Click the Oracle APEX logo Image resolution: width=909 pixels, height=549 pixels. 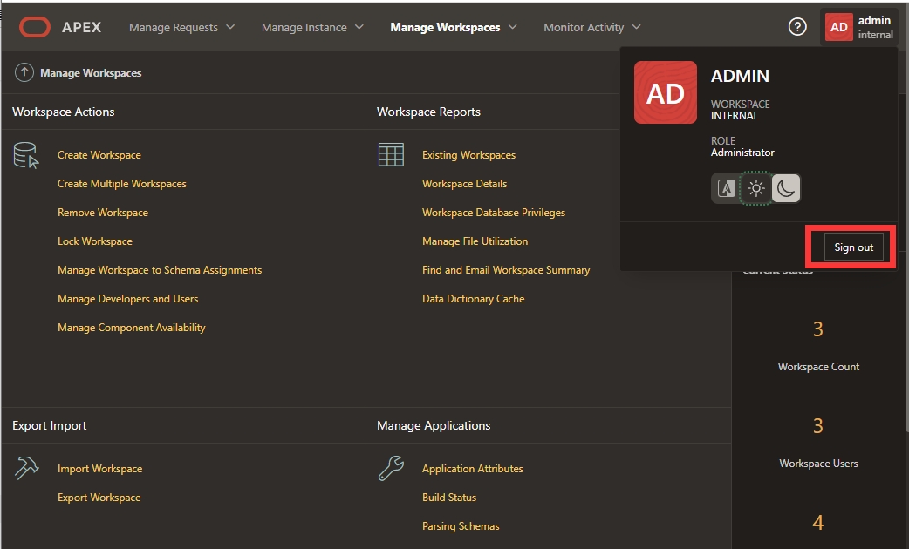(x=60, y=27)
